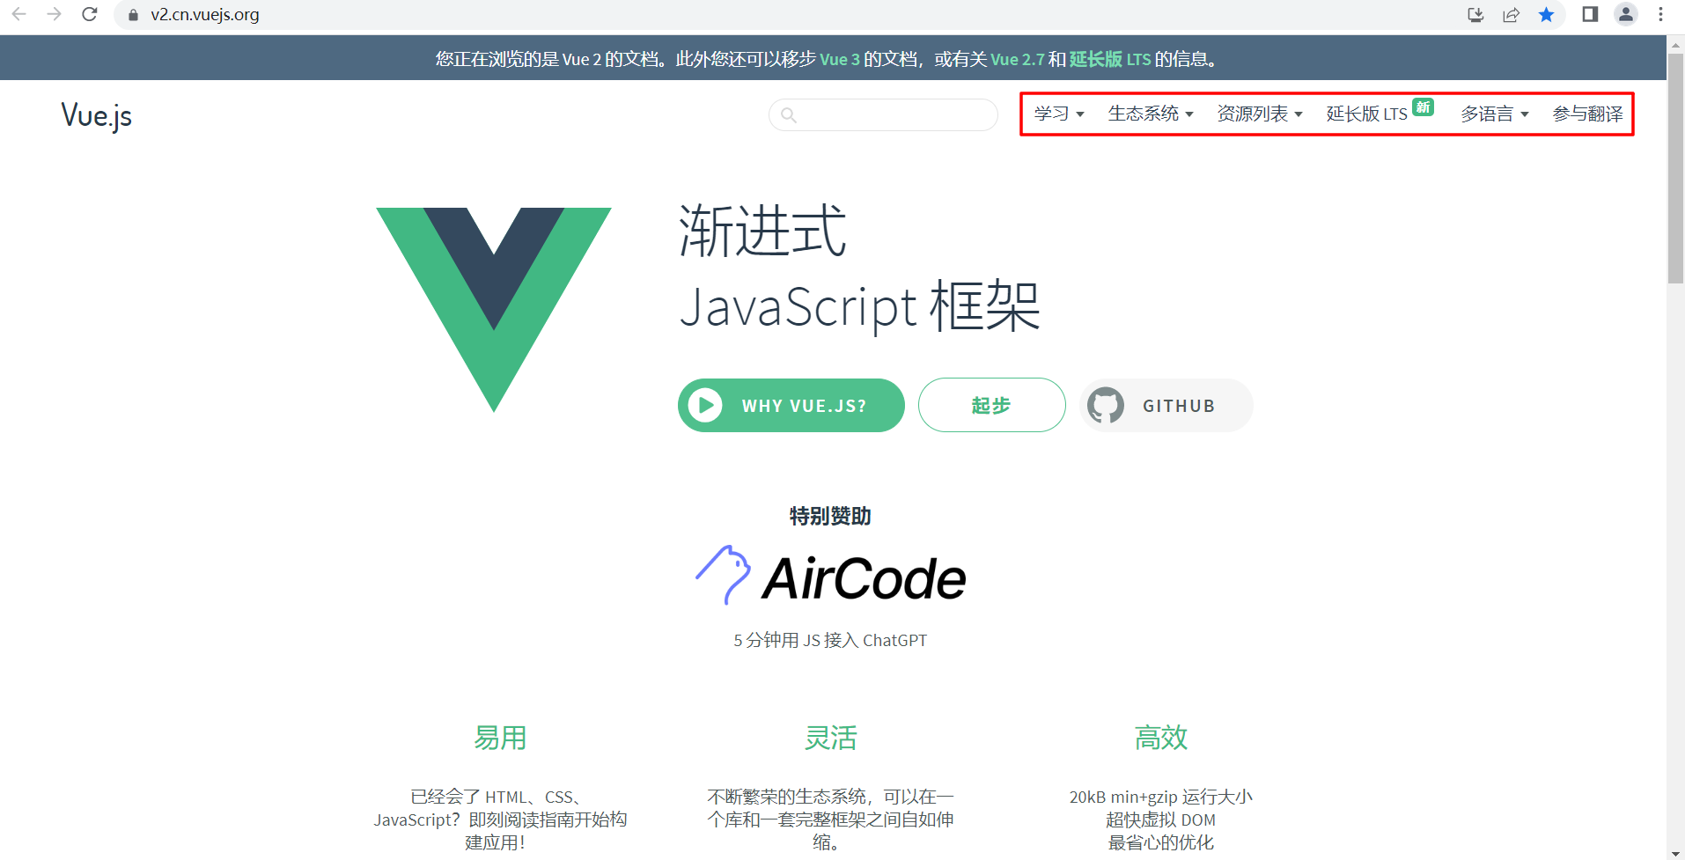This screenshot has width=1685, height=860.
Task: Click the vertical page scrollbar thumb
Action: [1676, 167]
